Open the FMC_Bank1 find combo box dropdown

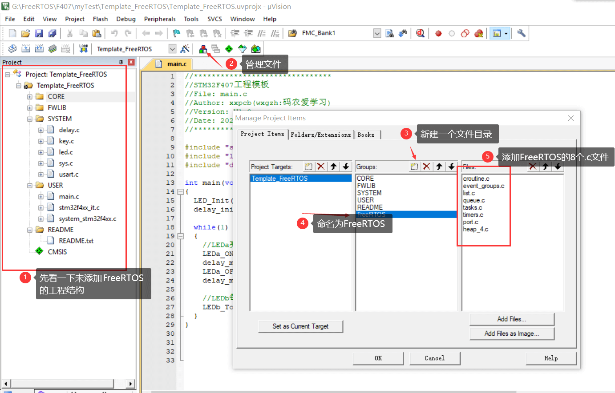point(377,33)
